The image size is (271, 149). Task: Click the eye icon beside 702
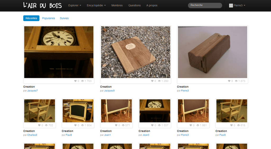(x=46, y=125)
